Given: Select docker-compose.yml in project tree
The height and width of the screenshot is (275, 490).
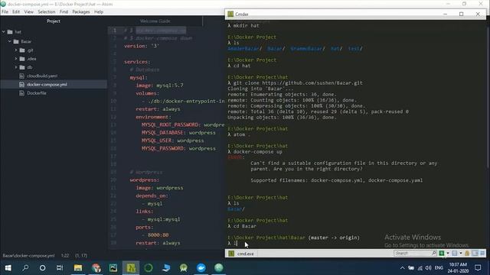Looking at the screenshot, I should [47, 85].
